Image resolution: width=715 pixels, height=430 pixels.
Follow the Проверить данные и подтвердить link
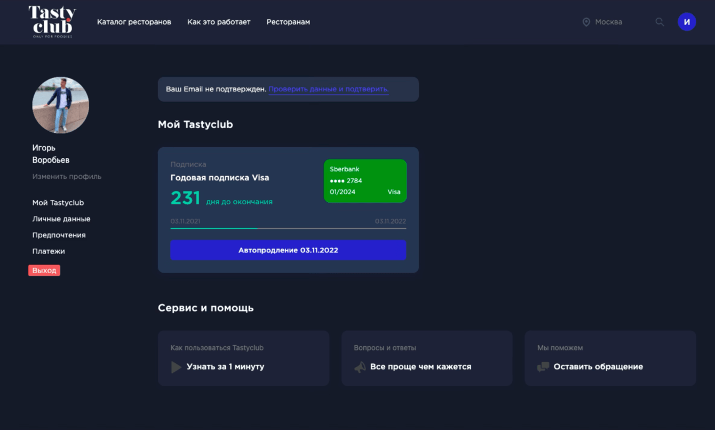click(328, 89)
